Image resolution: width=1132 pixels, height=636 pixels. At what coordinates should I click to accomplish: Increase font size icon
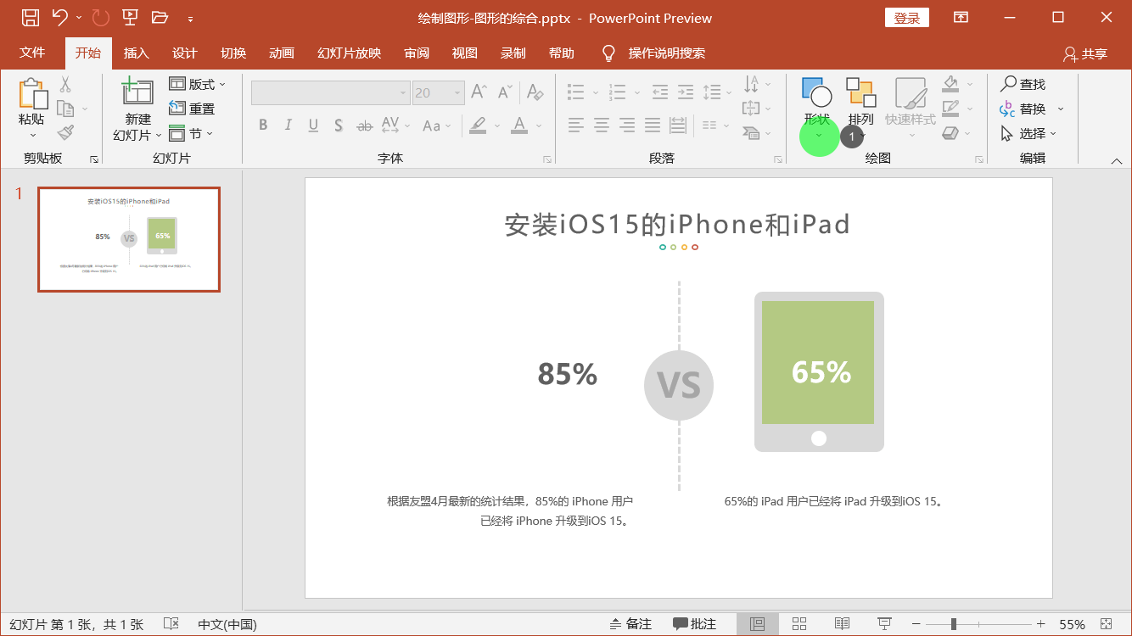point(479,92)
